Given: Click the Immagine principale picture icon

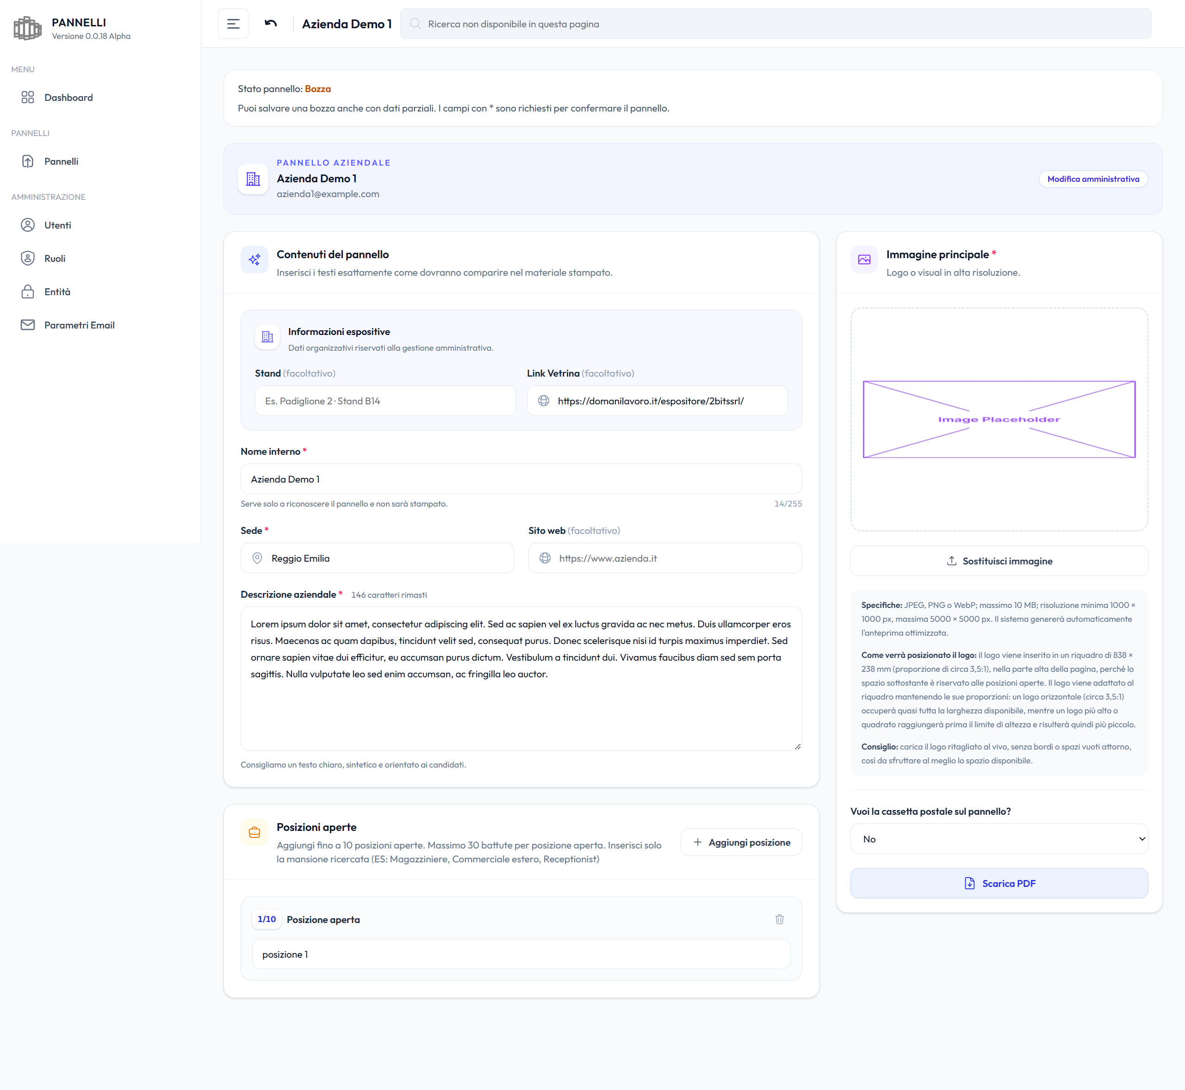Looking at the screenshot, I should click(864, 260).
